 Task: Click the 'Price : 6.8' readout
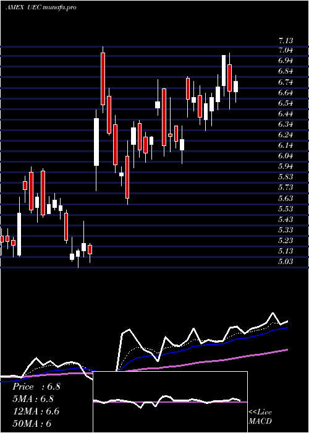coord(36,387)
